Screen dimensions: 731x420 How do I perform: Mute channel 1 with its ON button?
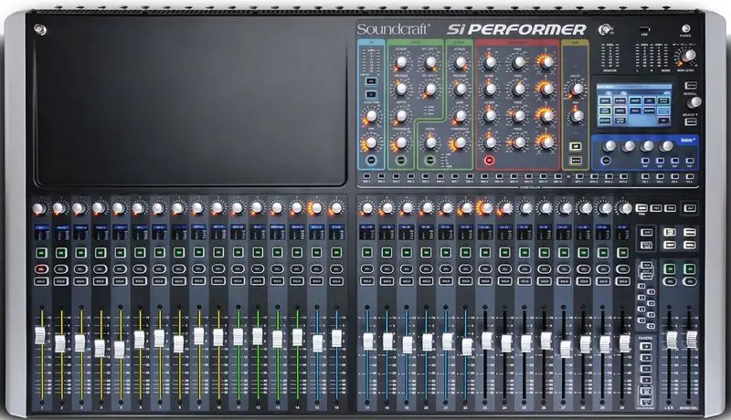[41, 253]
